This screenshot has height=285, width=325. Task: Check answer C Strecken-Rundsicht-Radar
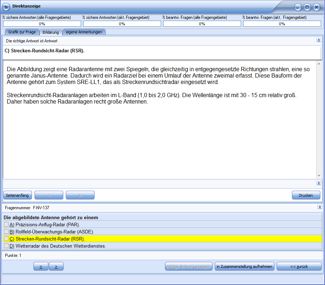click(x=6, y=239)
